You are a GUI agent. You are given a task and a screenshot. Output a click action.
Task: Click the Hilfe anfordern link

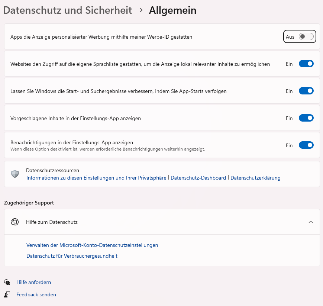click(x=33, y=282)
